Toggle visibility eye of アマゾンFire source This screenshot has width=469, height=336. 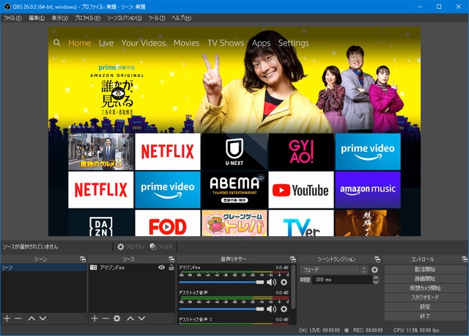coord(161,267)
